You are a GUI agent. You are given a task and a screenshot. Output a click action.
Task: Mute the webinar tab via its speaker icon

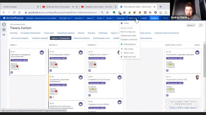[73, 7]
